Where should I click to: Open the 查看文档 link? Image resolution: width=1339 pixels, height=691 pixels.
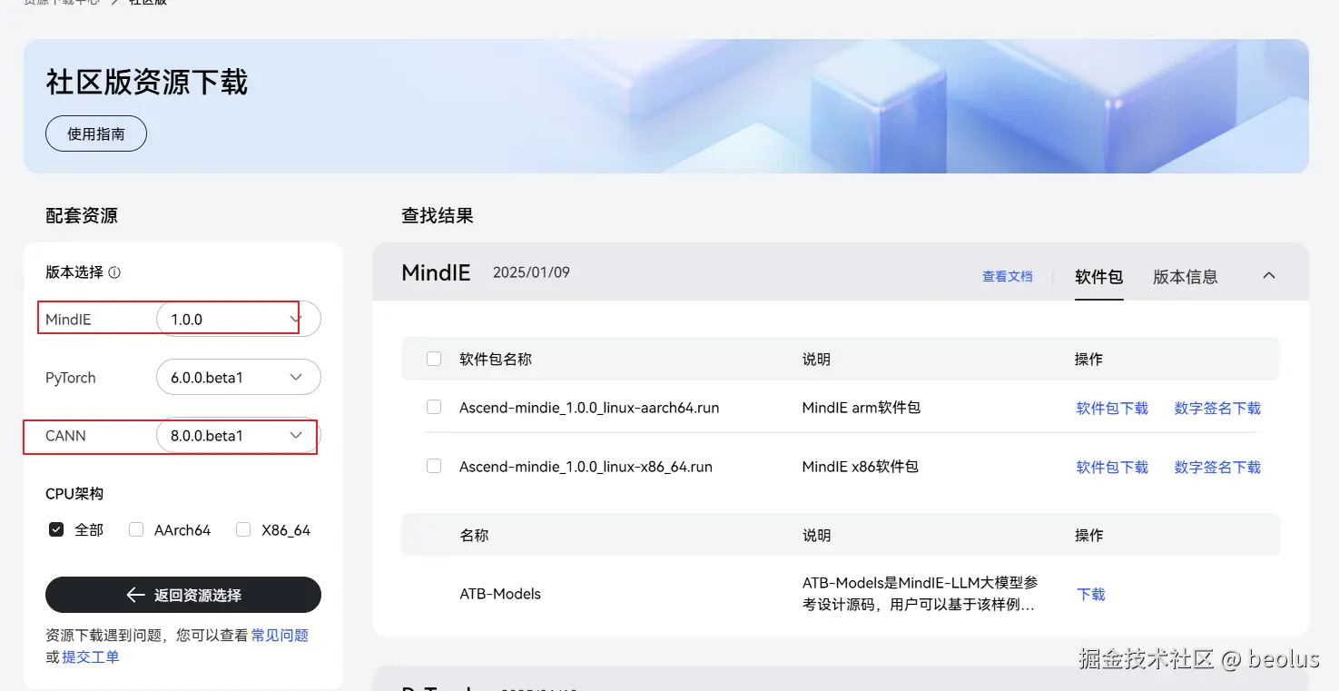coord(1008,276)
